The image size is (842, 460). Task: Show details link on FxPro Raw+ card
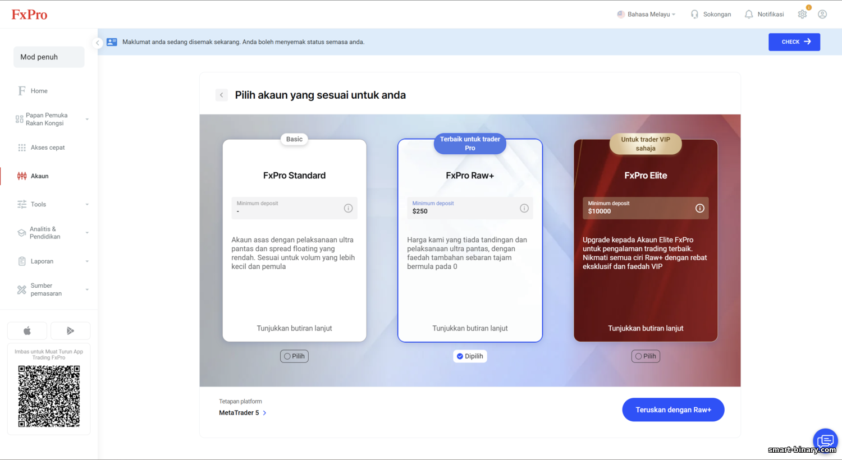pos(470,329)
